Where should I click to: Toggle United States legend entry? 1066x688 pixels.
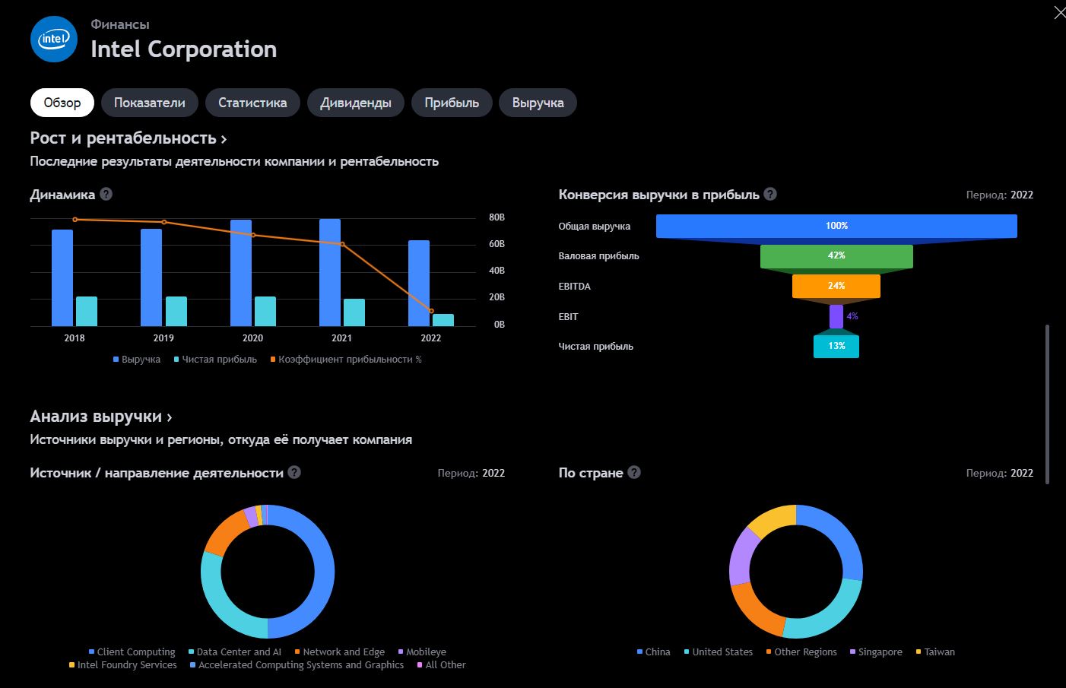[x=719, y=652]
